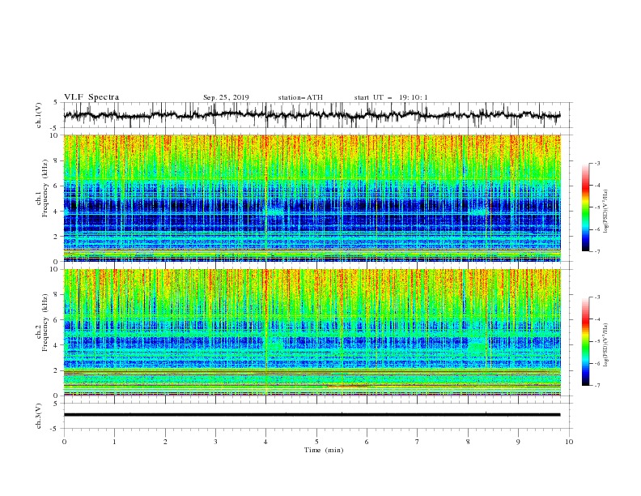Click the "0" tick on the time axis
The width and height of the screenshot is (641, 496).
[x=64, y=442]
